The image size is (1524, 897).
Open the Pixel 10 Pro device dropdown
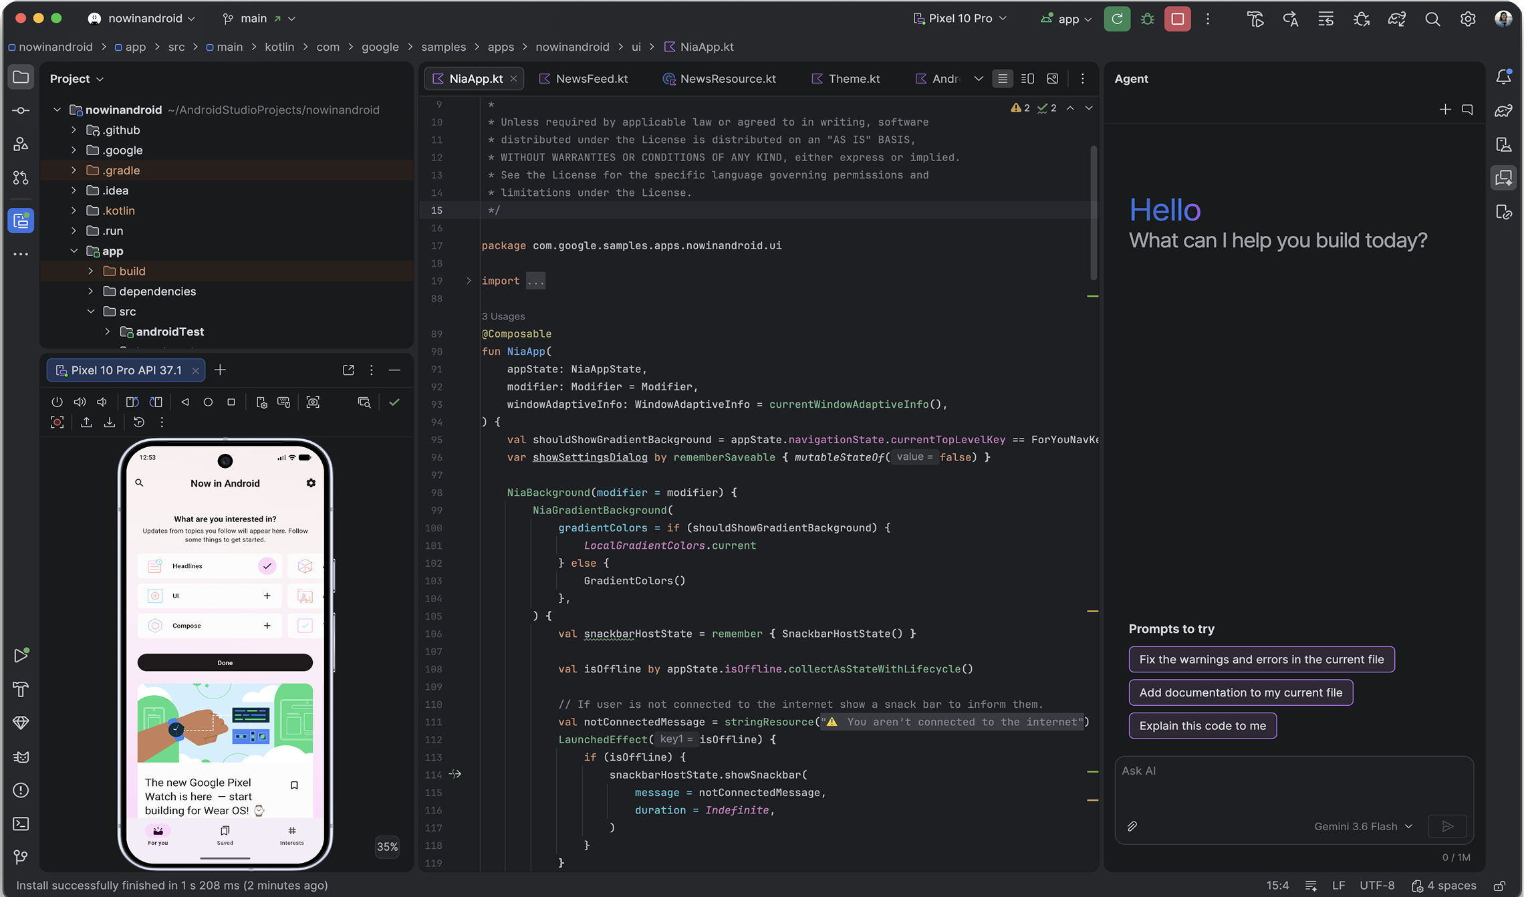960,19
